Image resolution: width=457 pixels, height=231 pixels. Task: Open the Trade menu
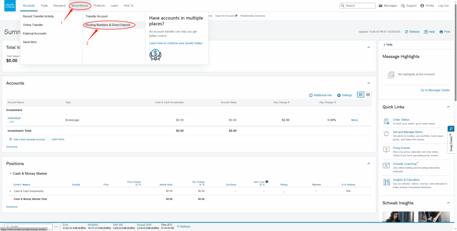click(44, 5)
